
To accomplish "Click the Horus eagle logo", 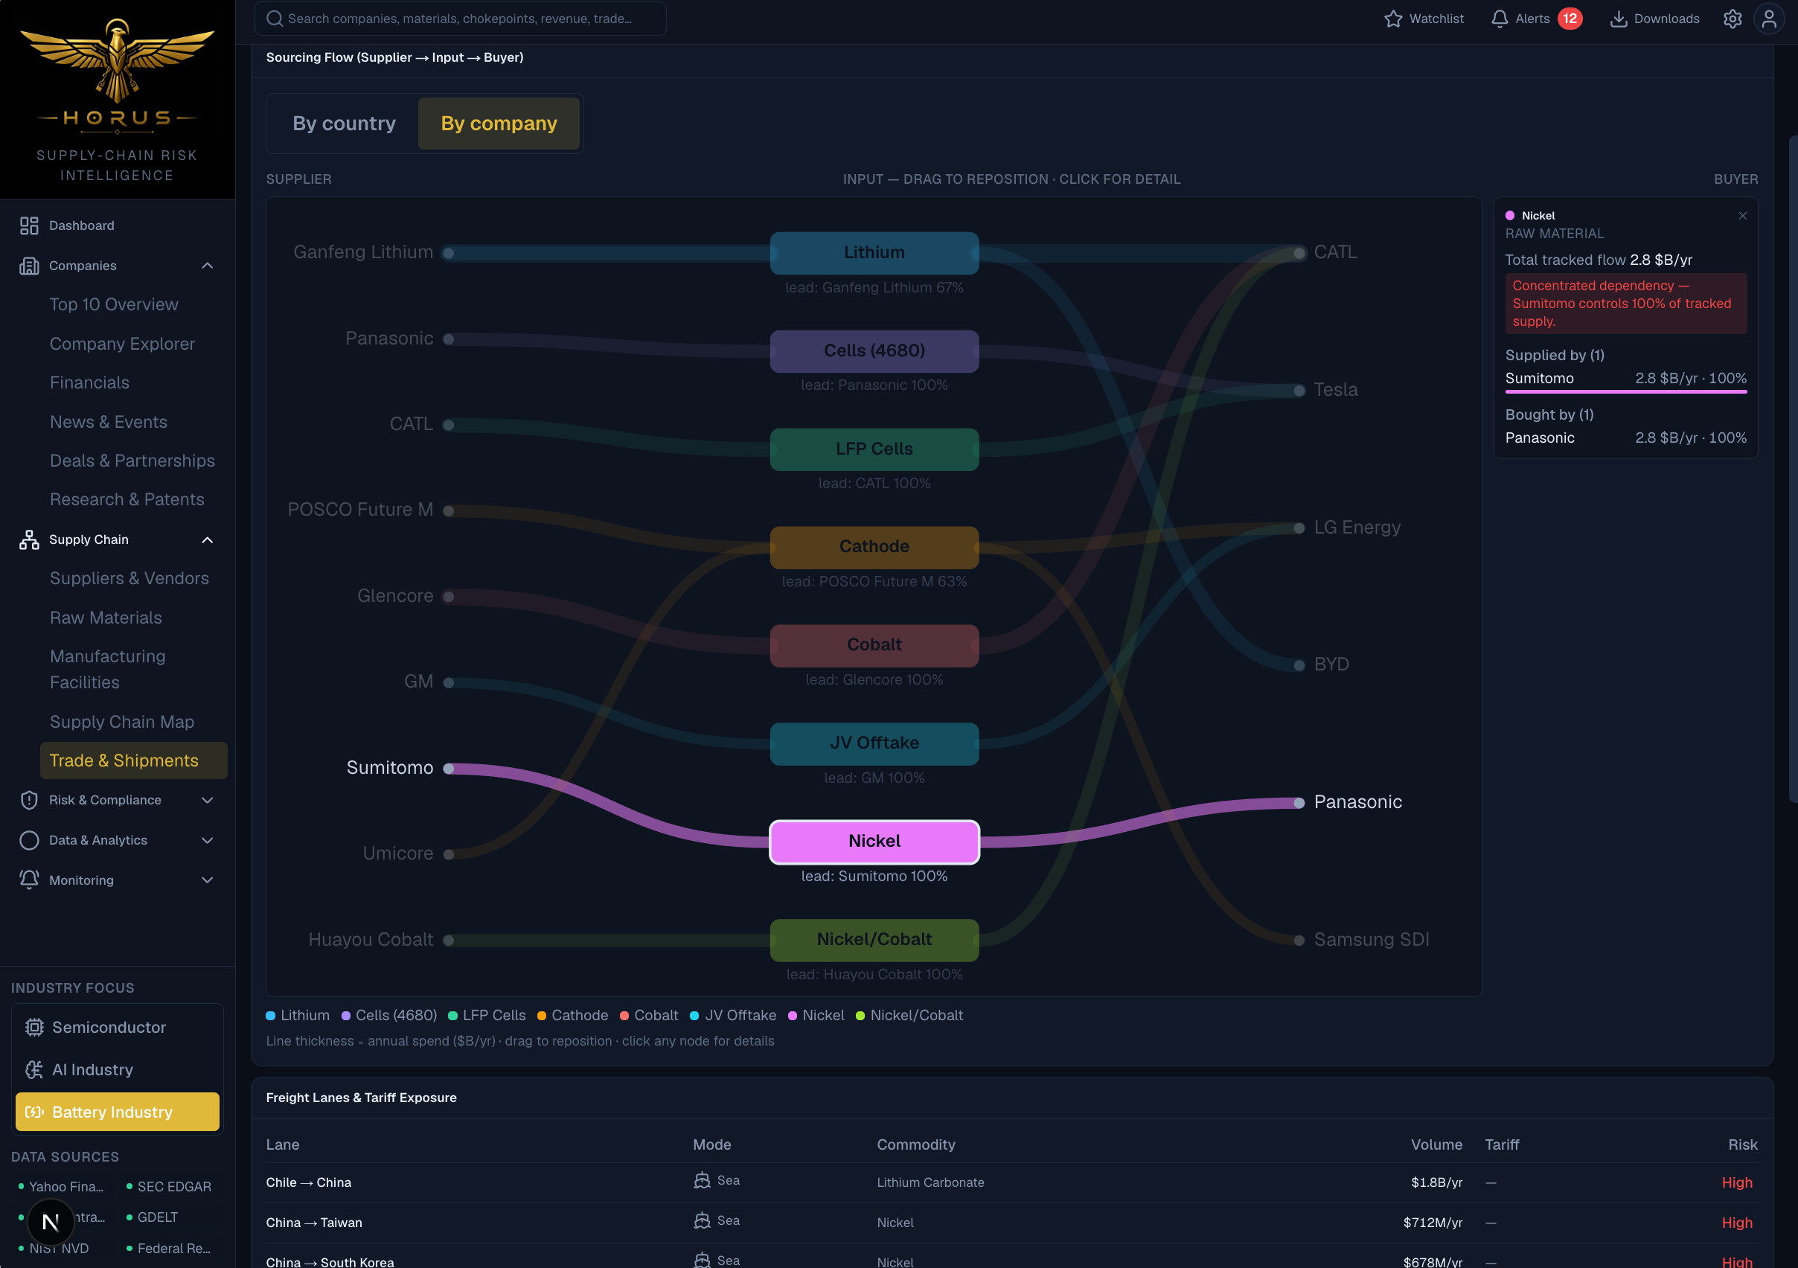I will tap(118, 61).
